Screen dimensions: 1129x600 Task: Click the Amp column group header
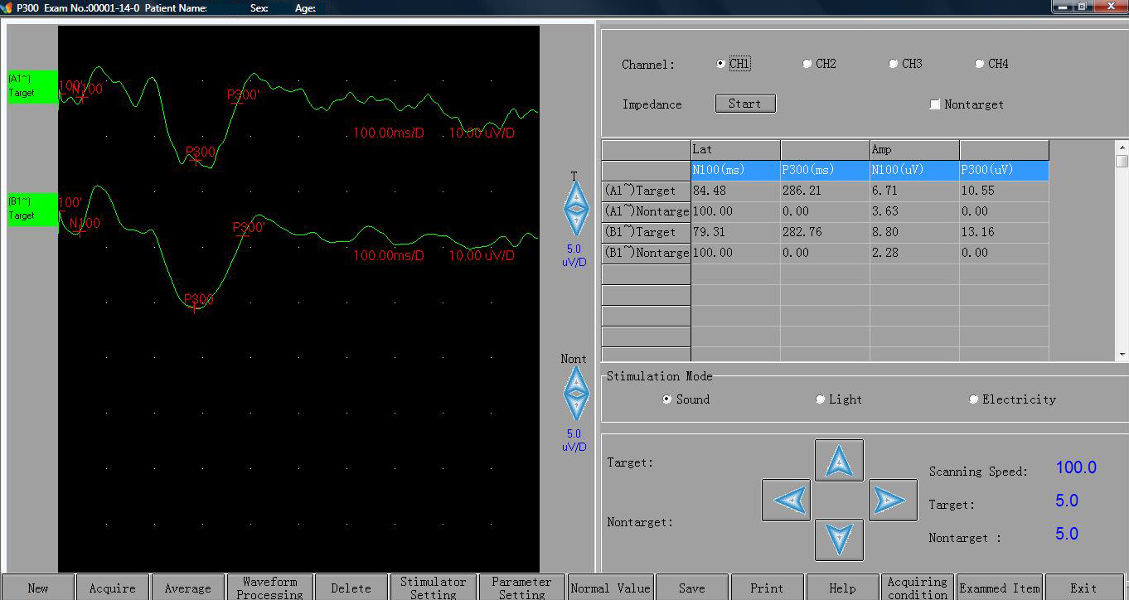[915, 150]
